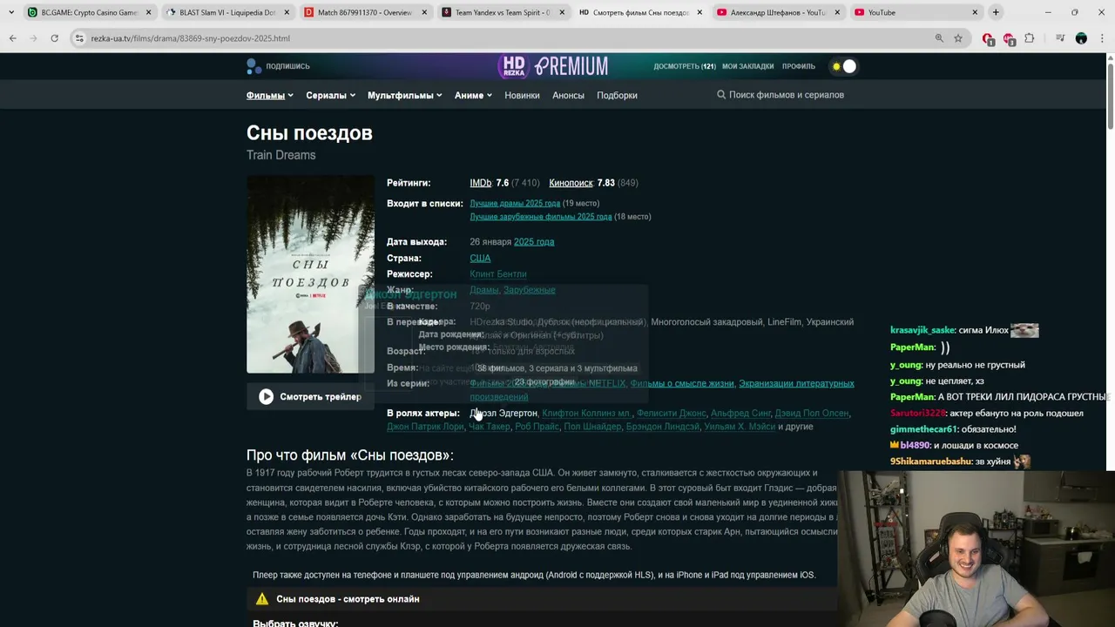Open Лучшие зарубежные фильмы 2025 года list
This screenshot has height=627, width=1115.
541,217
